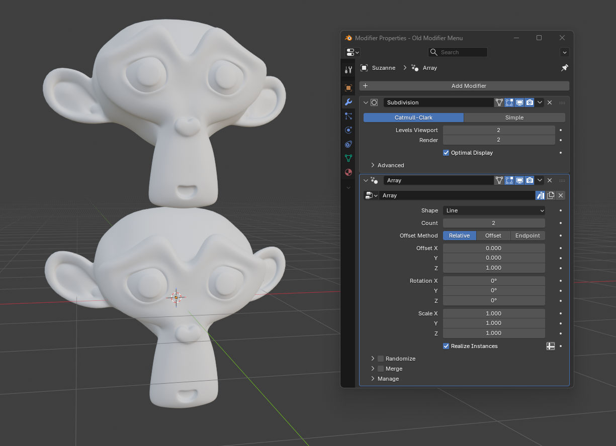Expand more property tabs chevron in sidebar
616x446 pixels.
point(348,187)
